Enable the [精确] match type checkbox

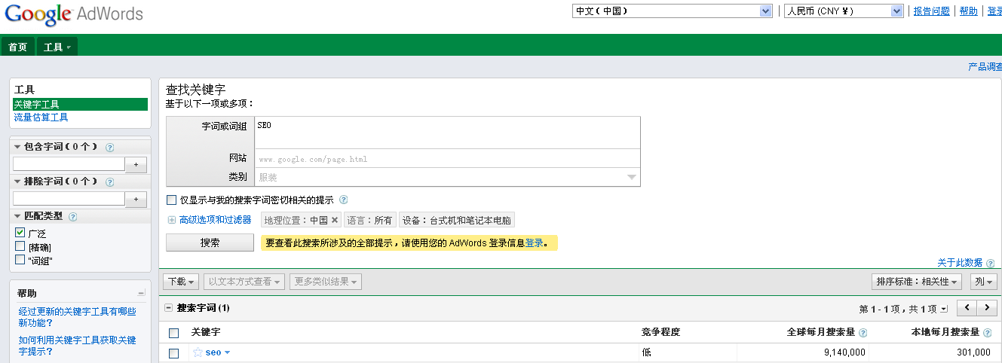[20, 246]
